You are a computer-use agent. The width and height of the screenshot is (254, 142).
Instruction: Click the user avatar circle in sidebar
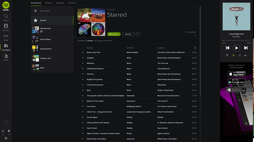coord(6,122)
